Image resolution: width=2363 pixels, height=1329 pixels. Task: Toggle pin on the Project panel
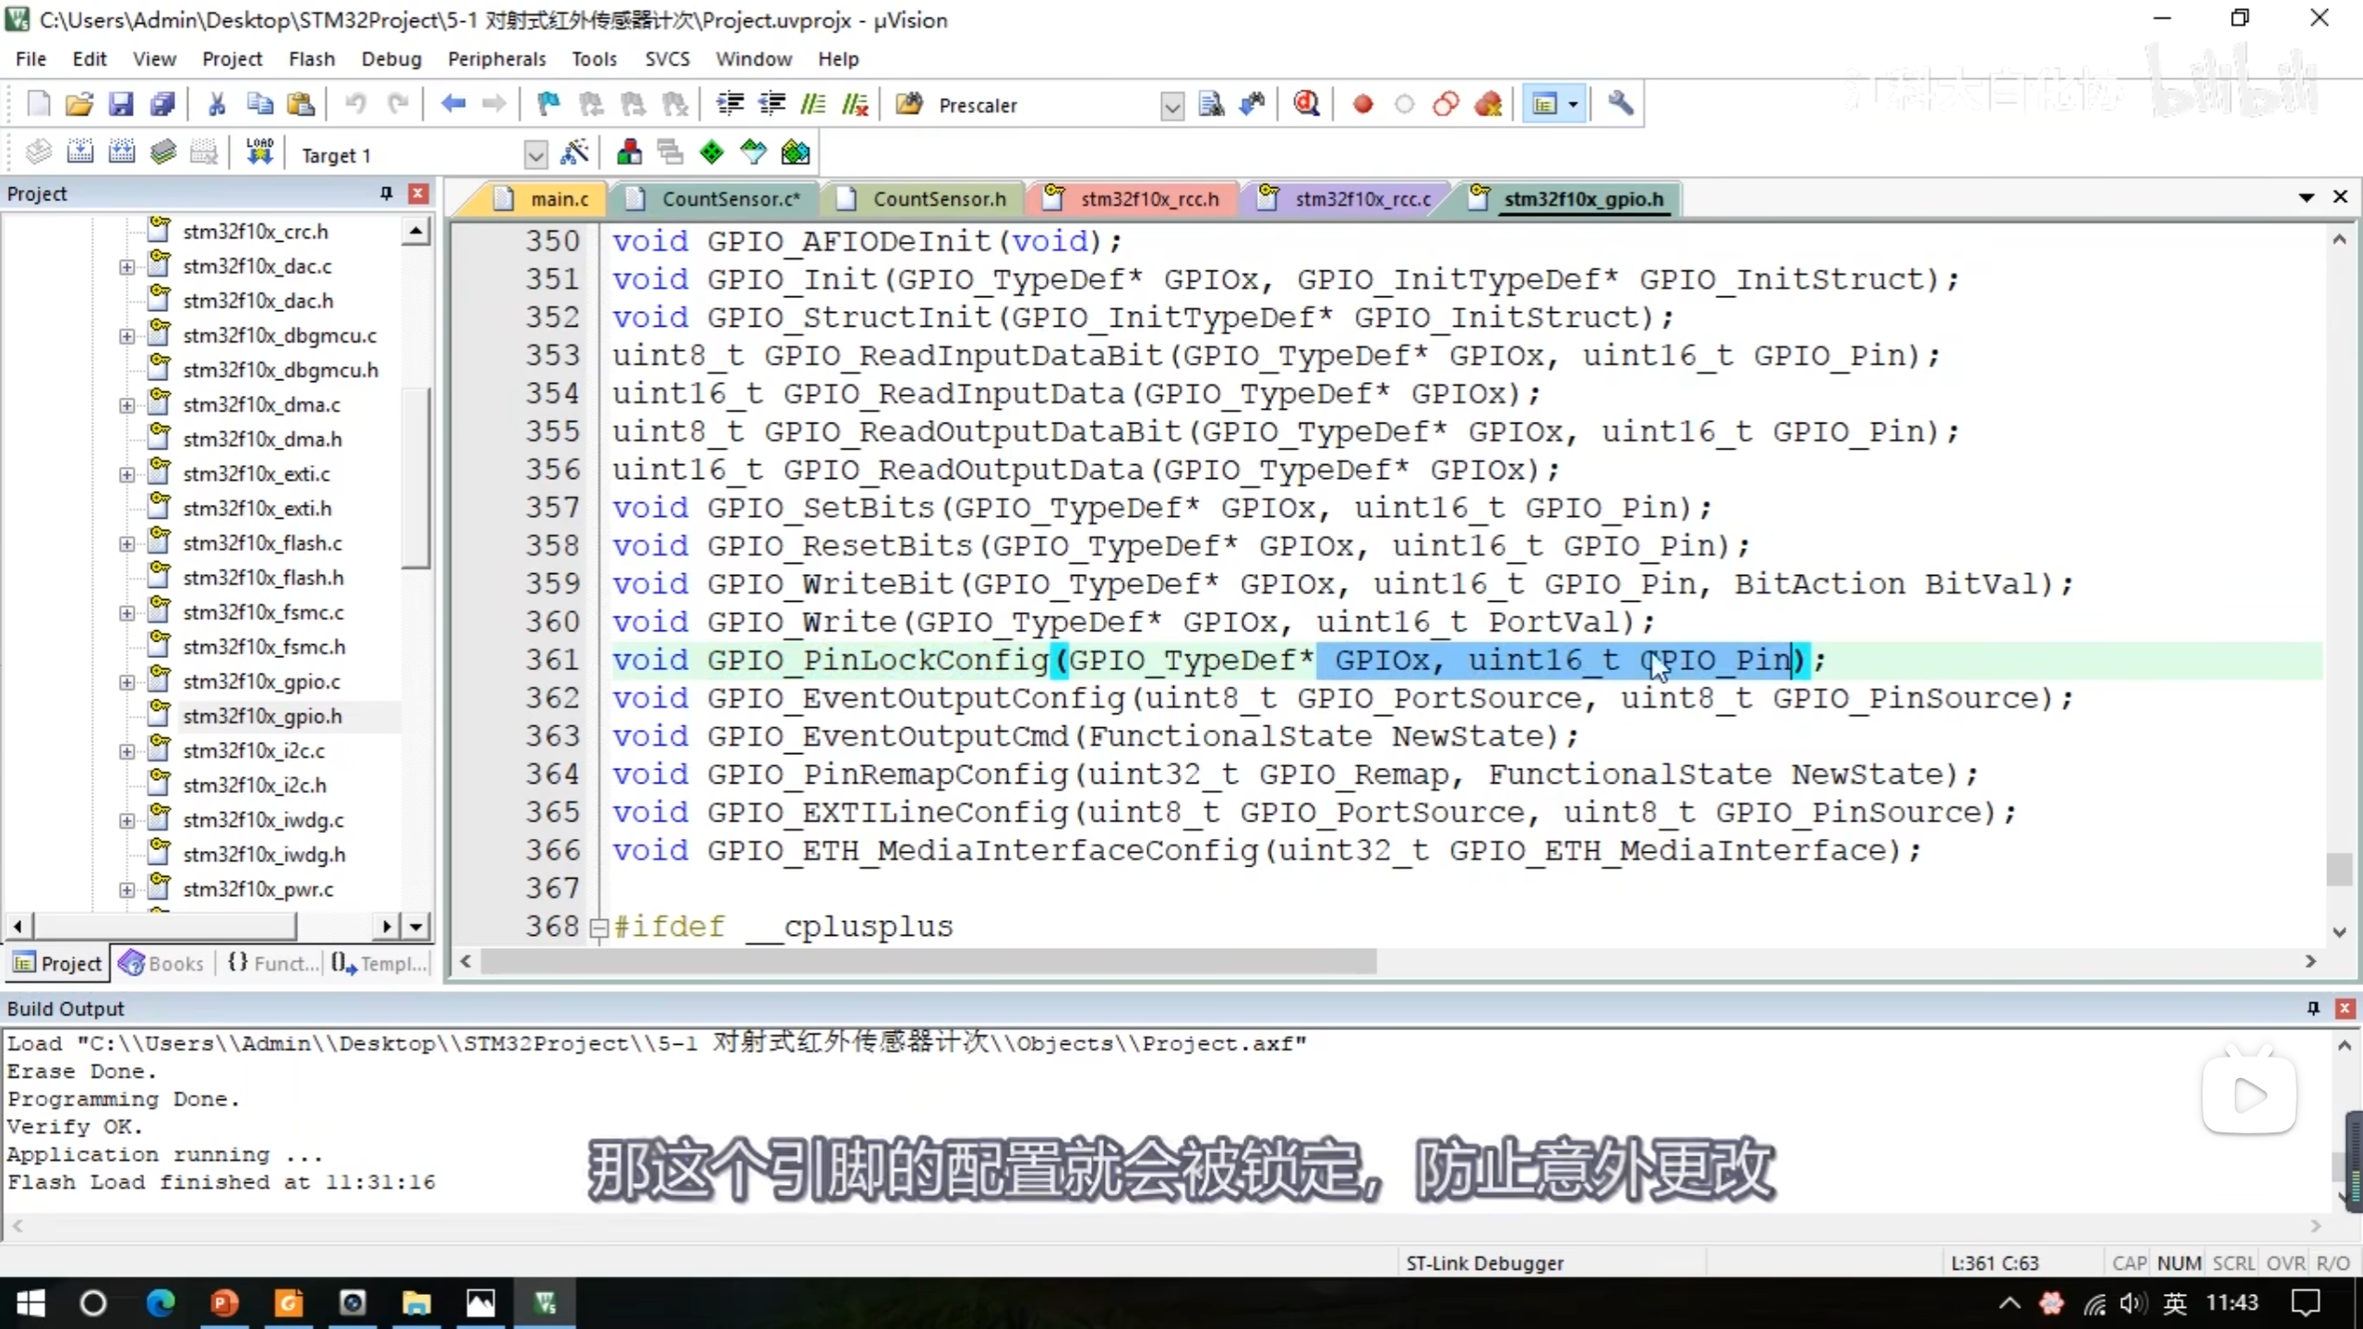point(386,194)
